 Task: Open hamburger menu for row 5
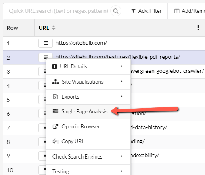coord(42,99)
